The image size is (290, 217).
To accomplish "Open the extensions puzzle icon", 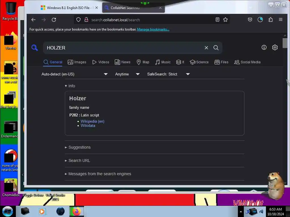I will 270,19.
